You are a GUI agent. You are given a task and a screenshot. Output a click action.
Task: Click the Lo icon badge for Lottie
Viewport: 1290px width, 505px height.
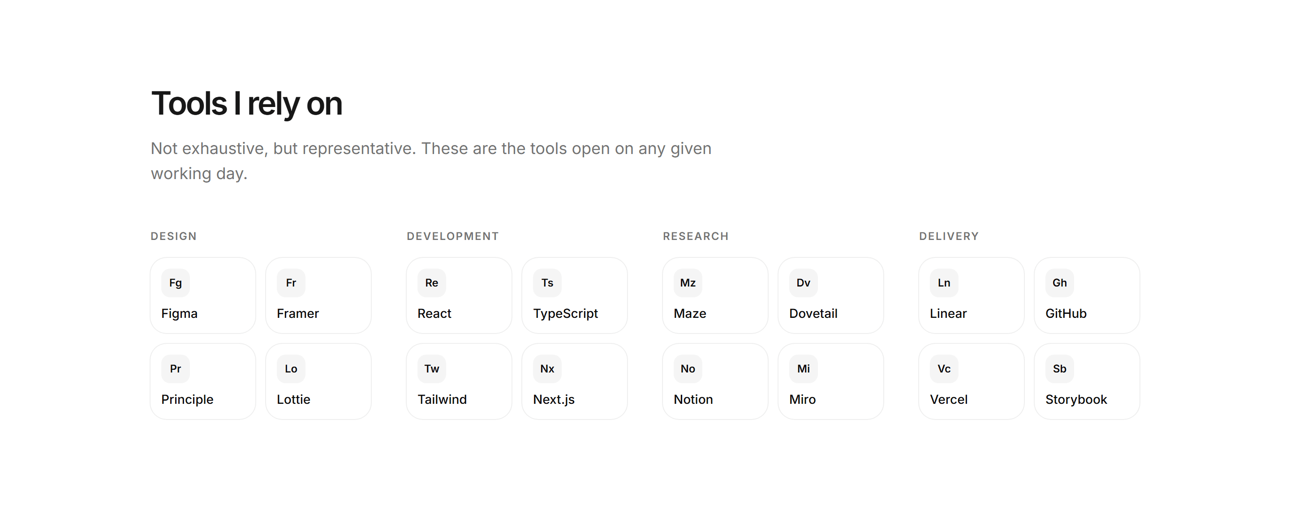pyautogui.click(x=291, y=369)
